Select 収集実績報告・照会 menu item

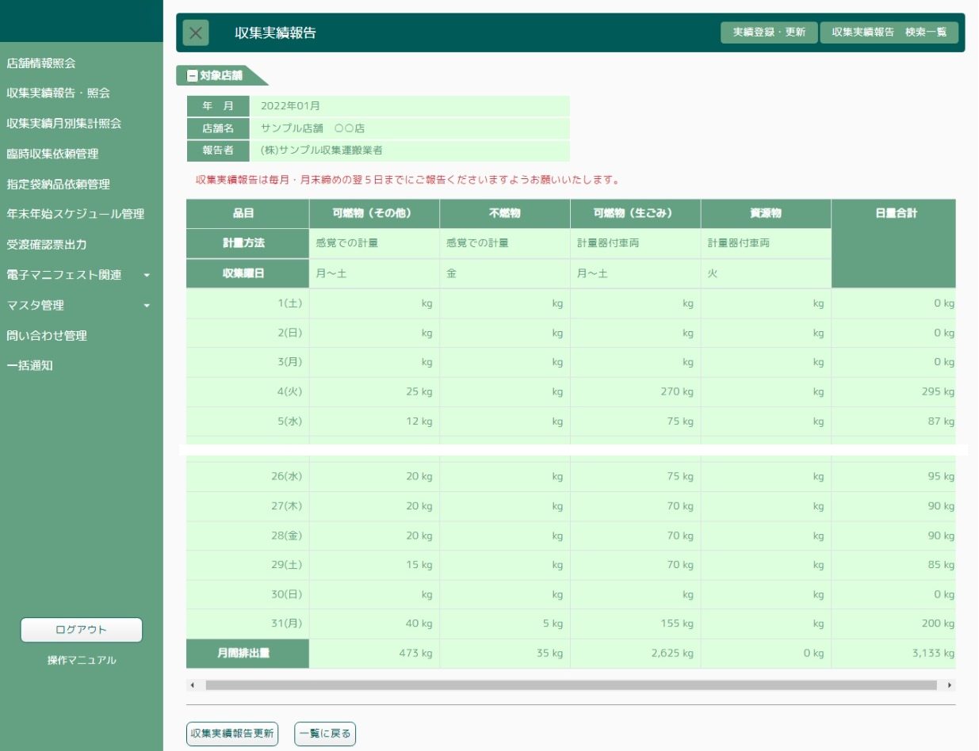click(x=58, y=93)
